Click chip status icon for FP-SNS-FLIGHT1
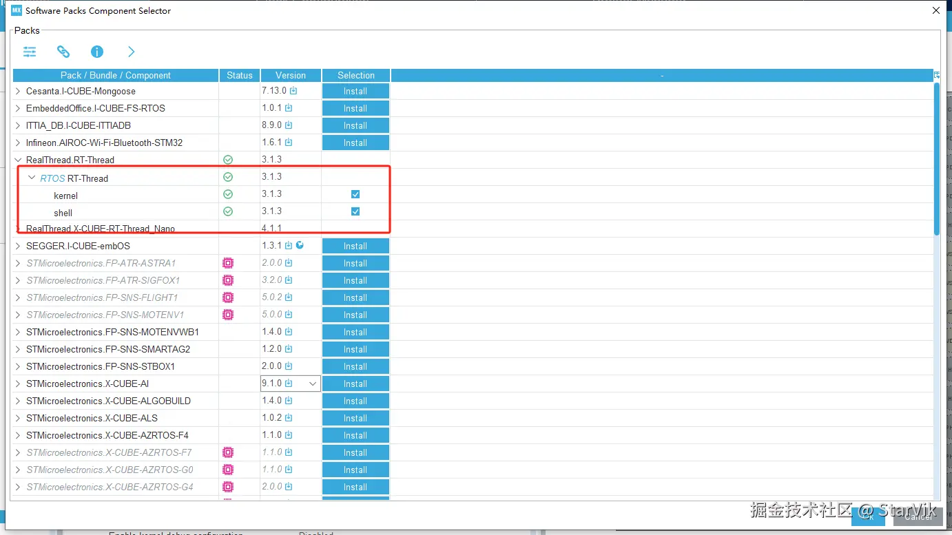952x535 pixels. click(228, 297)
